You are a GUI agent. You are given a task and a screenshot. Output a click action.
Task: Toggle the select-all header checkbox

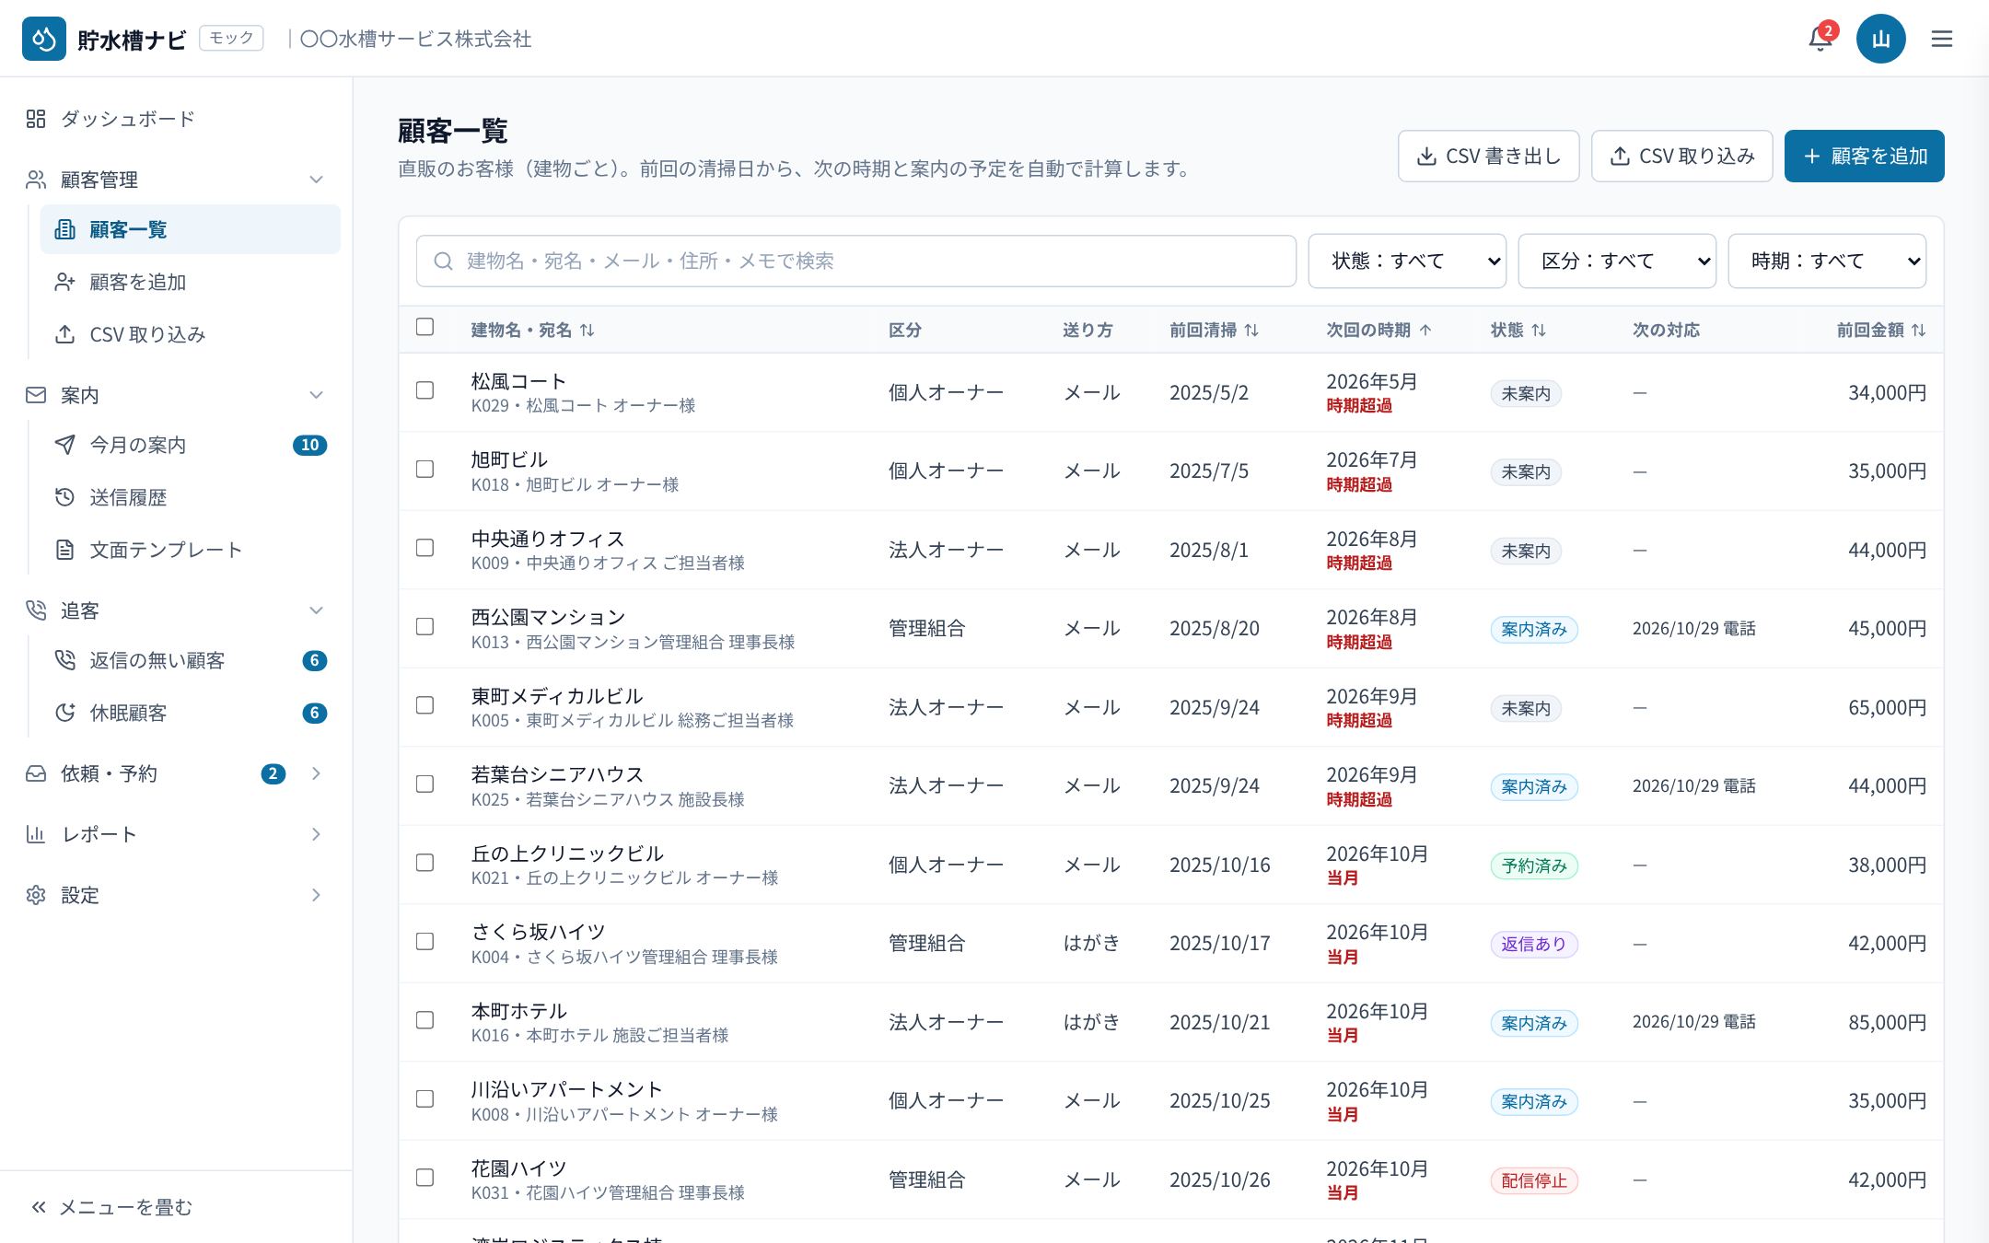425,327
